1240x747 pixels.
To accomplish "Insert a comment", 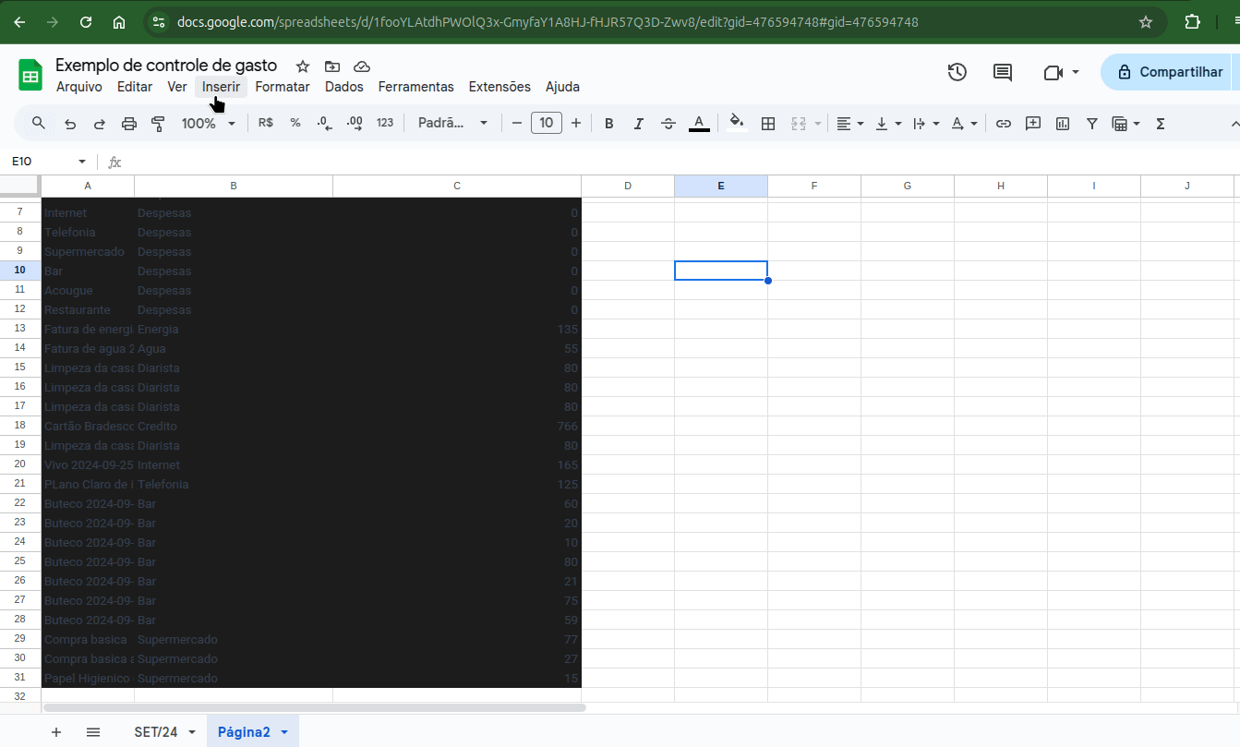I will click(x=1033, y=123).
